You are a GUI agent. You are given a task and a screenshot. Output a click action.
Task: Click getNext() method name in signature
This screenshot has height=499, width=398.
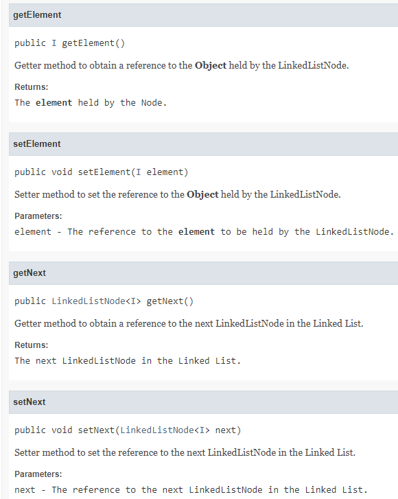click(170, 301)
